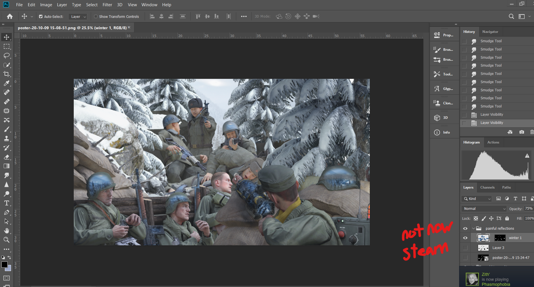This screenshot has height=287, width=534.
Task: Choose the Gradient tool
Action: click(7, 166)
